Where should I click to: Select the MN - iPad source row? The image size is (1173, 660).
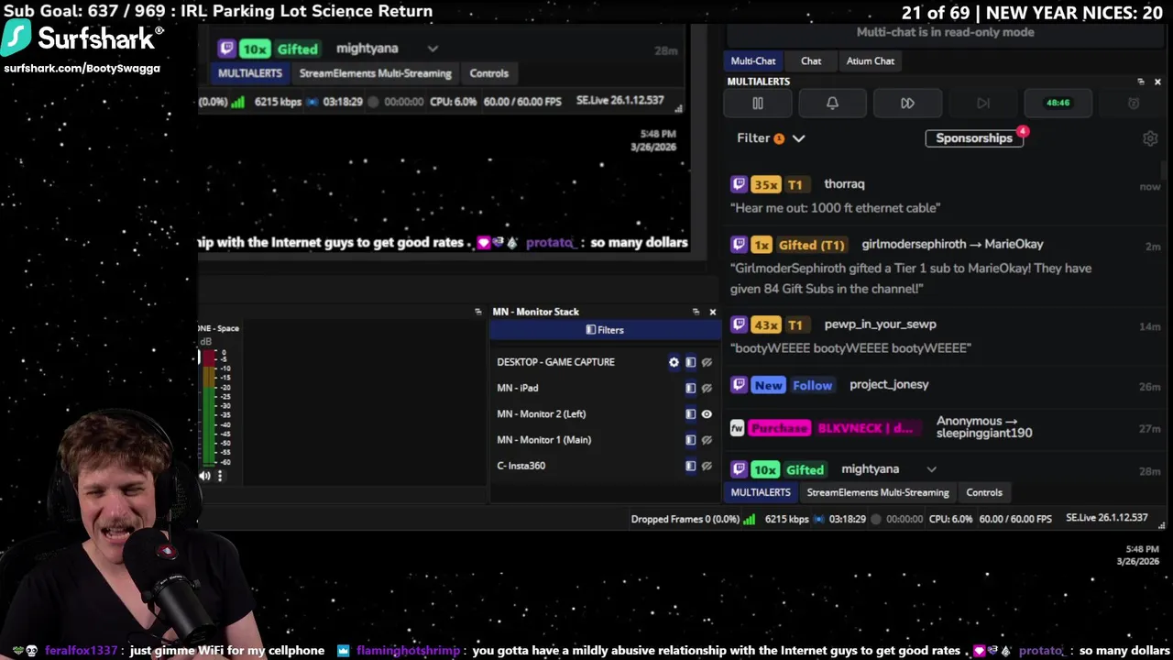click(605, 388)
